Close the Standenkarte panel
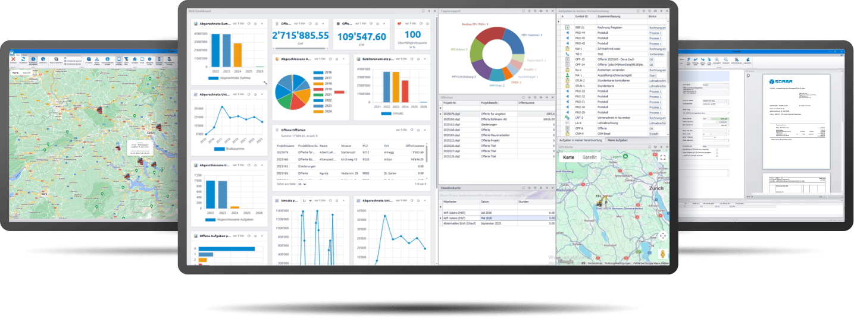 [552, 188]
